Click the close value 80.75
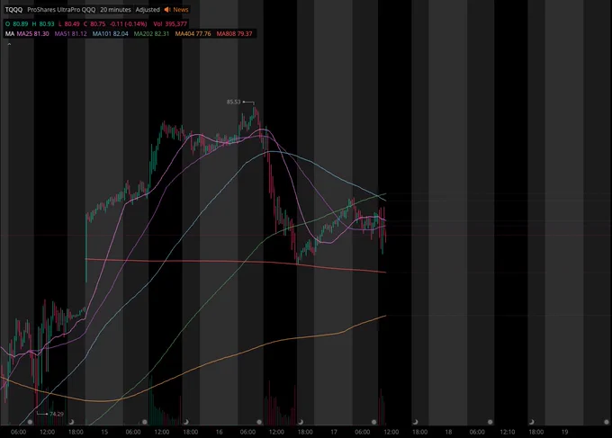This screenshot has width=612, height=438. (x=97, y=23)
